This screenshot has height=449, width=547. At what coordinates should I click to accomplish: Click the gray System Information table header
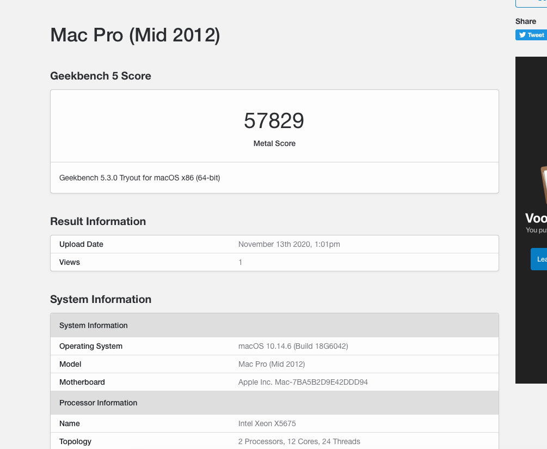coord(274,325)
